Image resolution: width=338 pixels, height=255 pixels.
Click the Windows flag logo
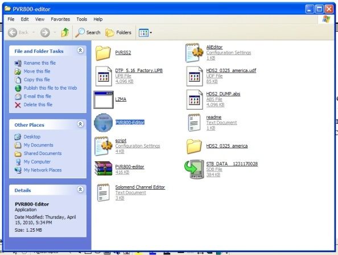click(326, 19)
